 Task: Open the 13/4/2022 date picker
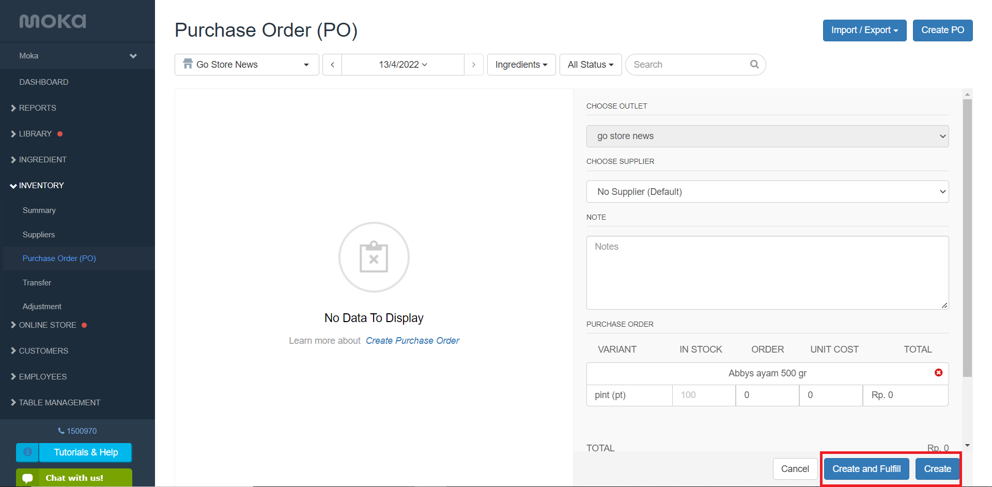tap(403, 64)
